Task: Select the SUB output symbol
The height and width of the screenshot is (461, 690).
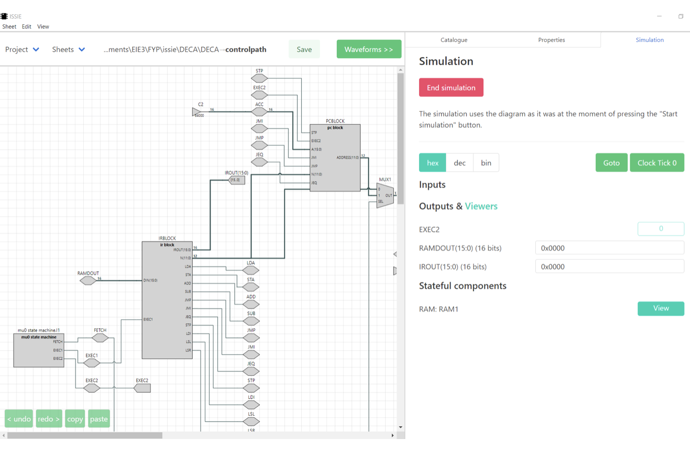Action: coord(251,321)
